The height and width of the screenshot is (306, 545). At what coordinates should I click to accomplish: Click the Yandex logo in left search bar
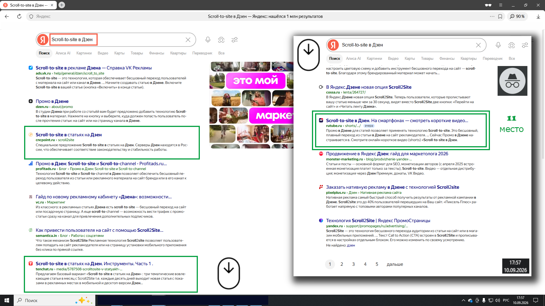(43, 40)
